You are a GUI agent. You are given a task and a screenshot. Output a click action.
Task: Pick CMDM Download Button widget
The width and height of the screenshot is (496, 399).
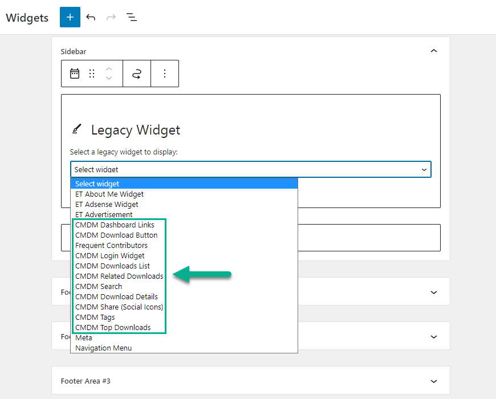click(184, 235)
